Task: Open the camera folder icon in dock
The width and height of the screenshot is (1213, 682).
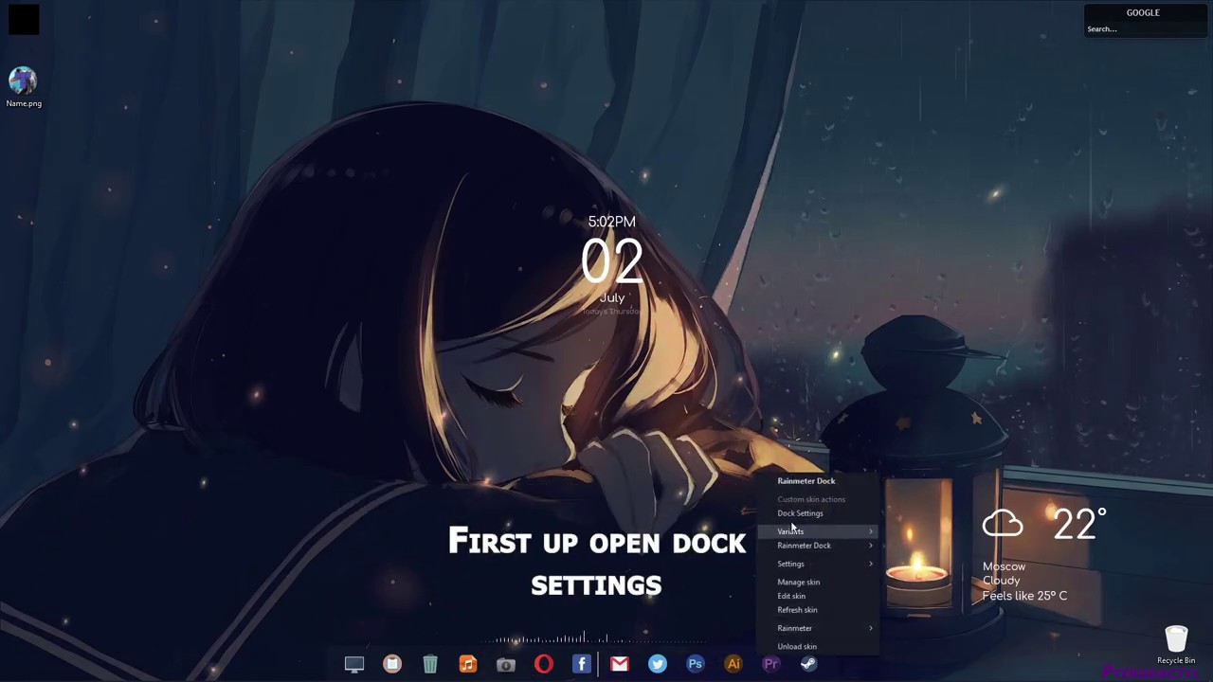Action: pos(506,664)
